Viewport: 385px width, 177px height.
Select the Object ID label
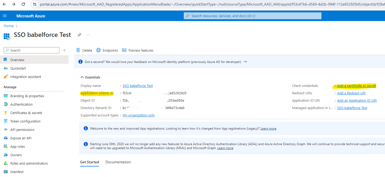click(88, 100)
